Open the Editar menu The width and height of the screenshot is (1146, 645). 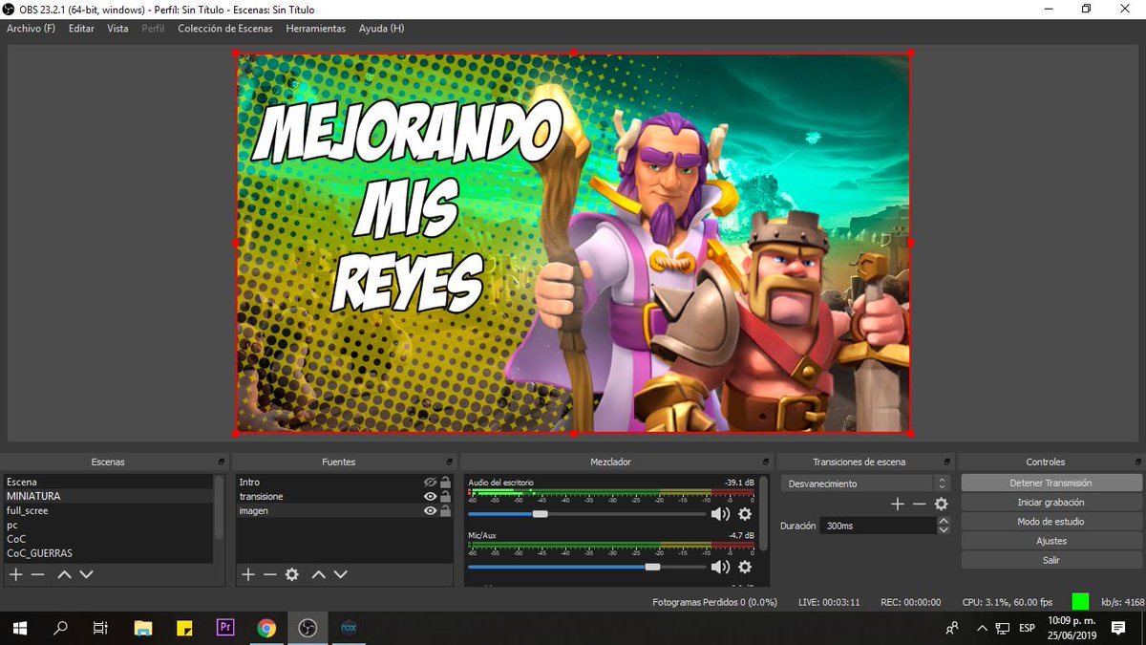pos(81,29)
